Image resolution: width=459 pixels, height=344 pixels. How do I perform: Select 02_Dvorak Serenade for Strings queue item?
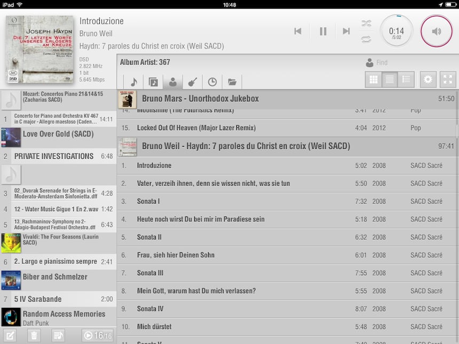(x=58, y=194)
